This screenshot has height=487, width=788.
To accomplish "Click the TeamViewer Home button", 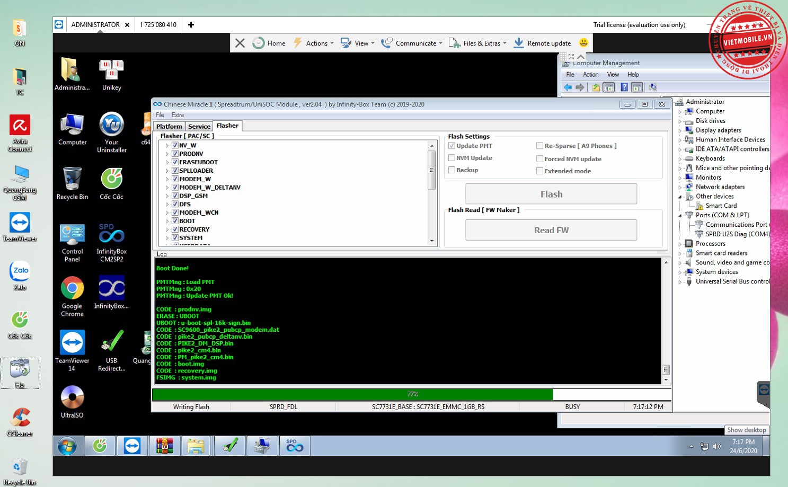I will [x=269, y=43].
